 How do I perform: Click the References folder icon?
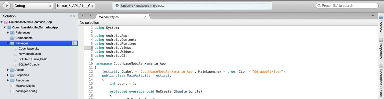pyautogui.click(x=12, y=33)
